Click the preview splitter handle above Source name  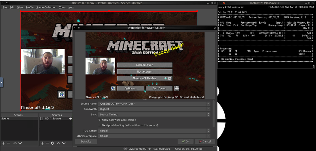[145, 99]
